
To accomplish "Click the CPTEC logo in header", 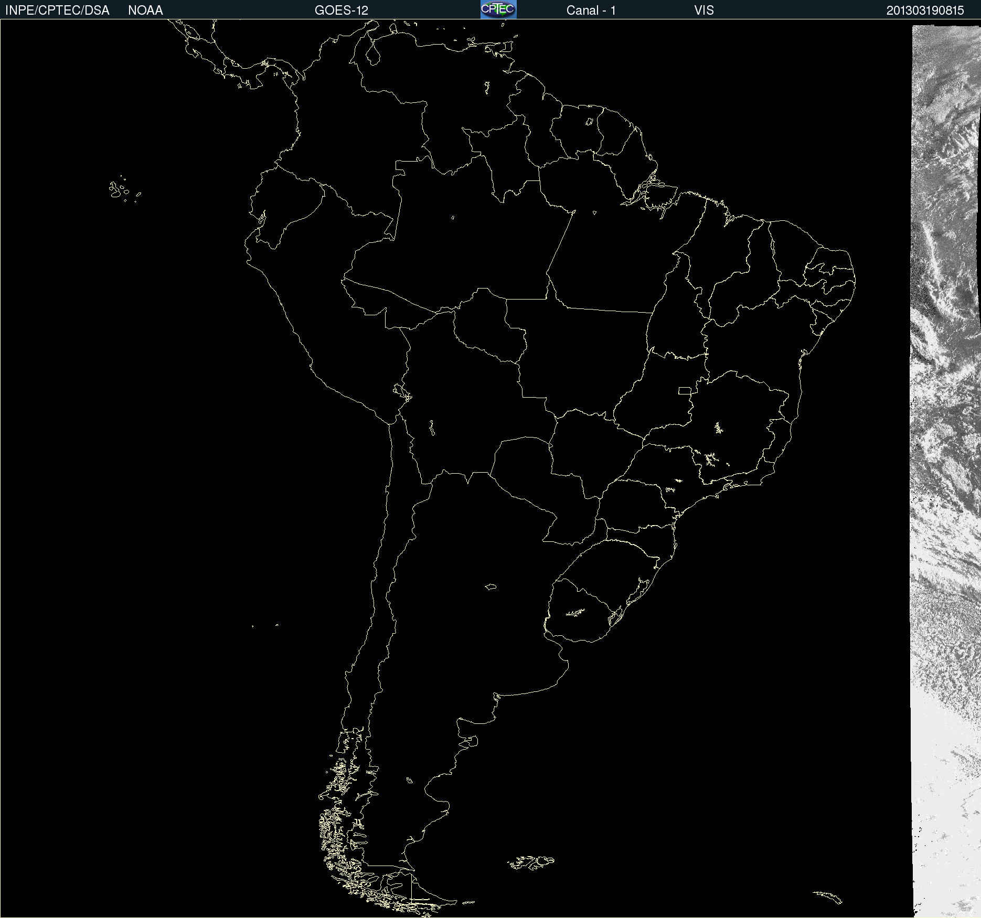I will [x=498, y=9].
